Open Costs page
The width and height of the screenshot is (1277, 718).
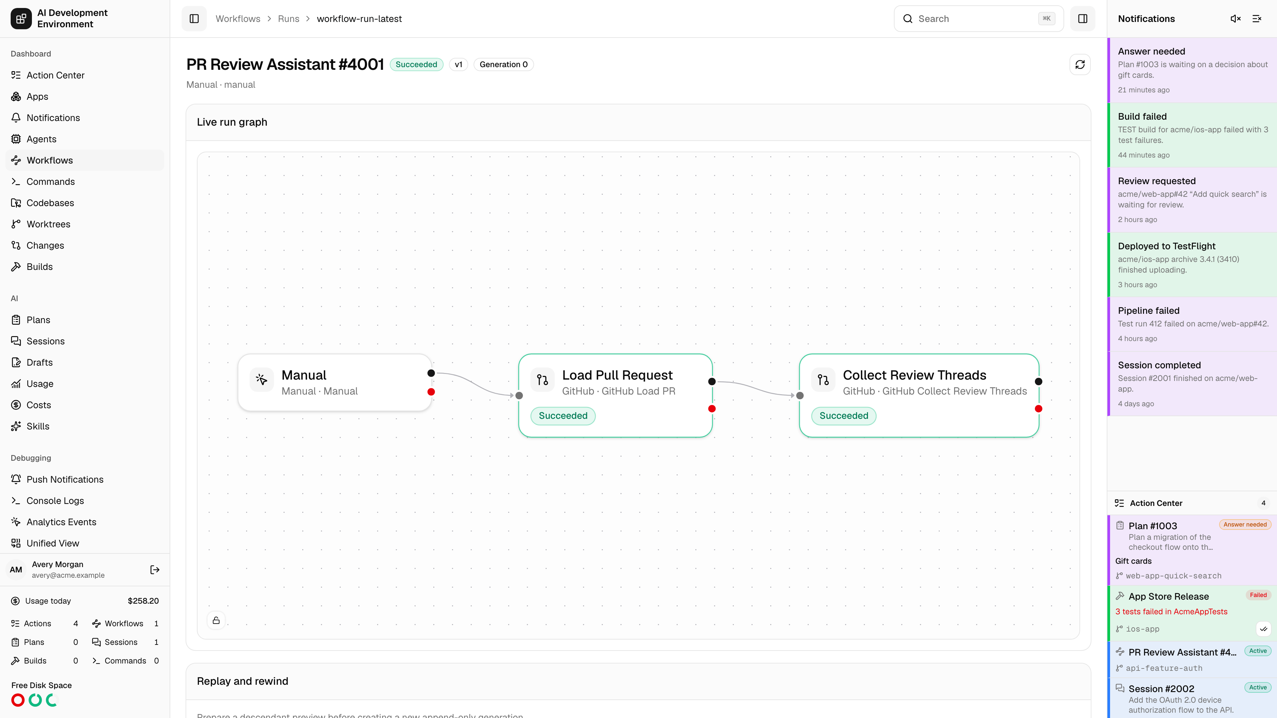[85, 405]
